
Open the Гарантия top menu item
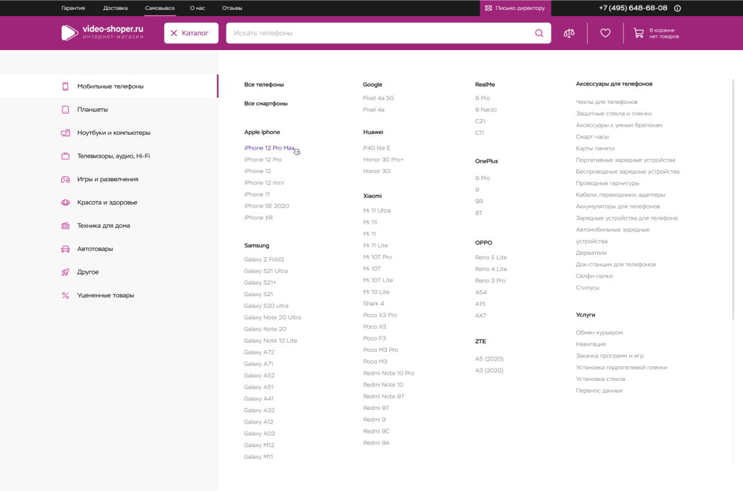click(x=73, y=9)
